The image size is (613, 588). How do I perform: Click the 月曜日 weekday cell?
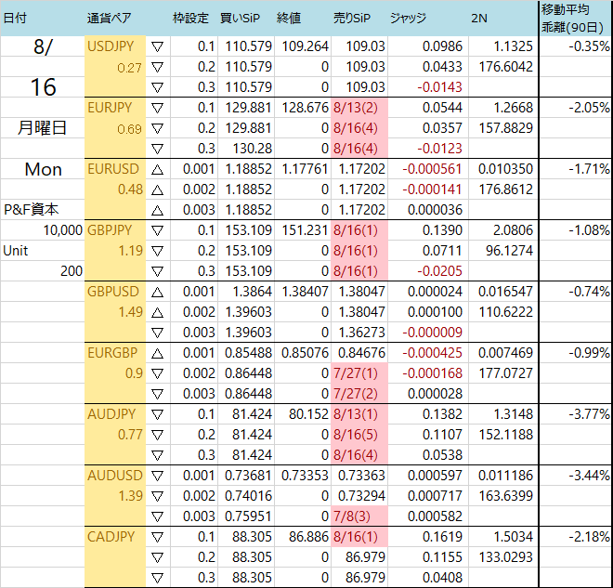(x=42, y=128)
